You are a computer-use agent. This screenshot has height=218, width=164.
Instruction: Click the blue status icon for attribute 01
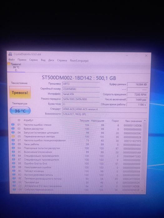point(13,125)
